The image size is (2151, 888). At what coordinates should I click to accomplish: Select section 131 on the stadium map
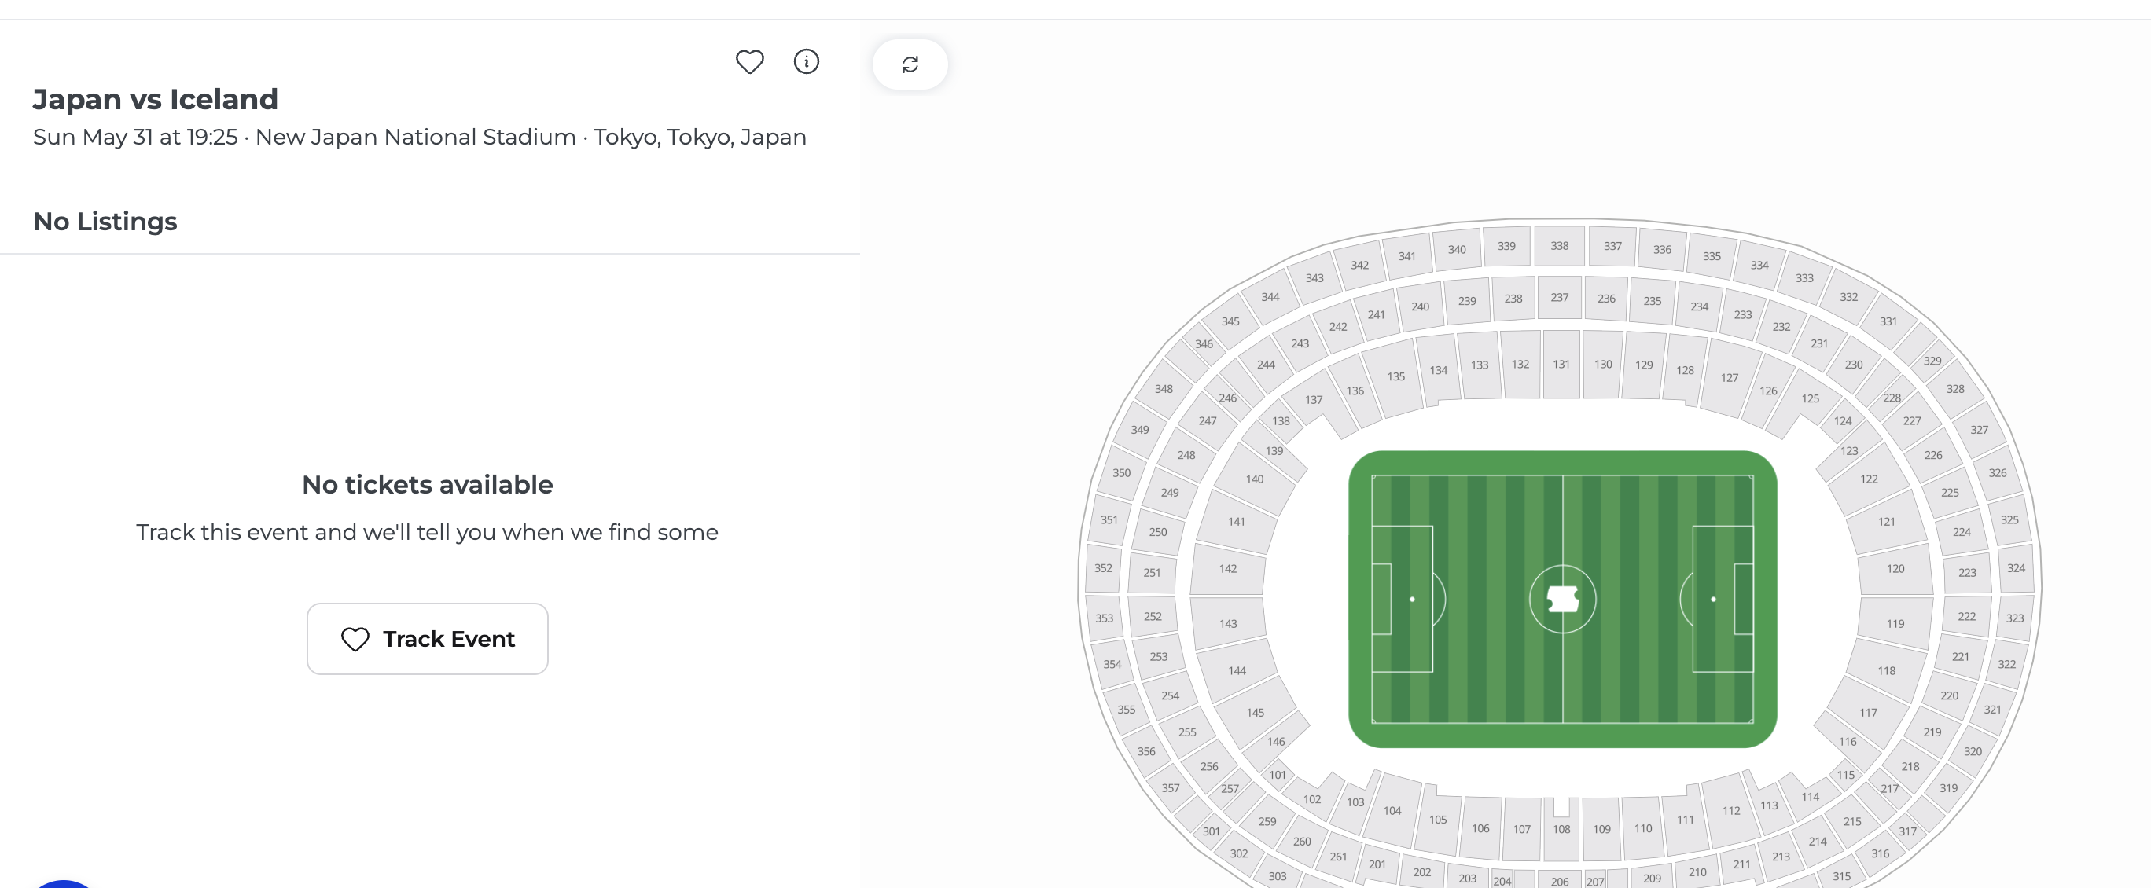point(1561,365)
